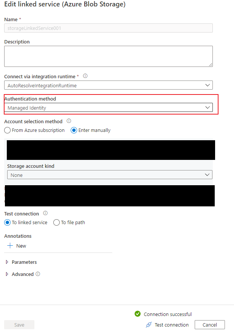The width and height of the screenshot is (234, 333).
Task: Click inside the Description text area
Action: click(108, 56)
